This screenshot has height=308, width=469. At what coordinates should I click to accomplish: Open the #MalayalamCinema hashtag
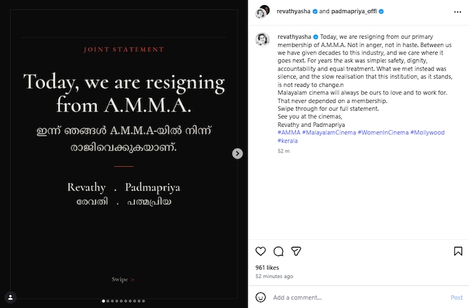tap(329, 132)
